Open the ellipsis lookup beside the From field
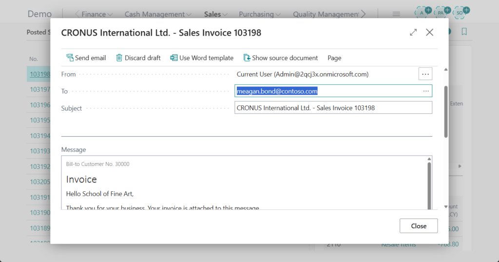The image size is (499, 262). point(425,74)
